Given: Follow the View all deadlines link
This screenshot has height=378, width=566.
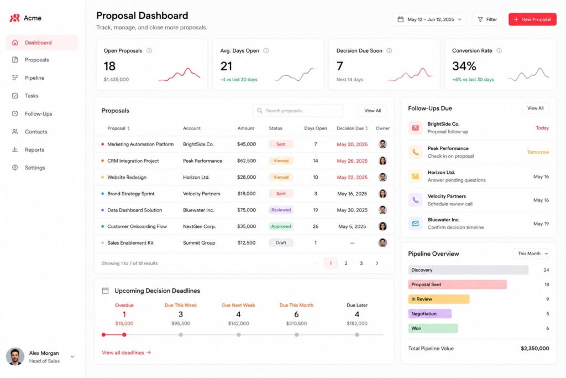Looking at the screenshot, I should [x=127, y=353].
